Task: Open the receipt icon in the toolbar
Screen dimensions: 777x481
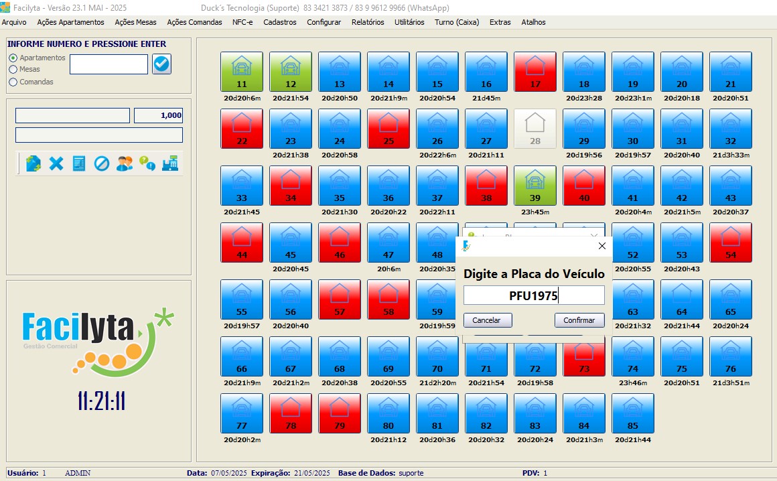Action: [x=79, y=163]
